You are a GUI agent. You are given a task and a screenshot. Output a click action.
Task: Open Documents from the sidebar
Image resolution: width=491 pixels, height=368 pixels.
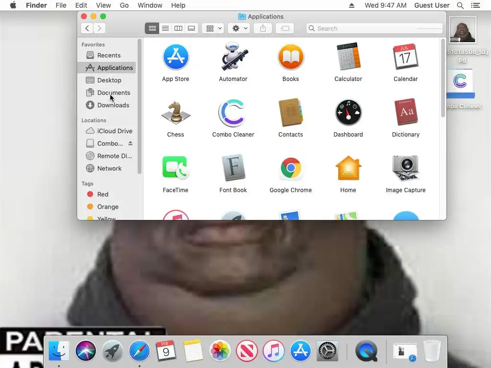[x=106, y=93]
